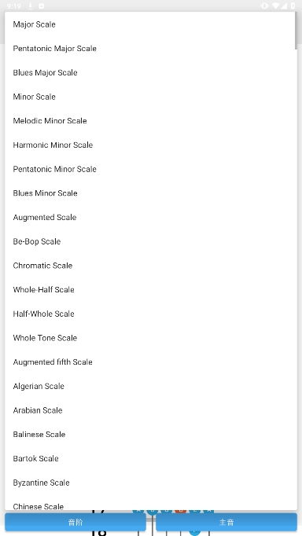302x536 pixels.
Task: Pick Pentatonic Minor Scale
Action: [x=151, y=169]
